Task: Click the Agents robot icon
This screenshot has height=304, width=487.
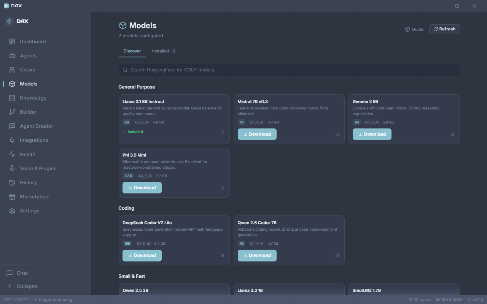Action: point(12,55)
